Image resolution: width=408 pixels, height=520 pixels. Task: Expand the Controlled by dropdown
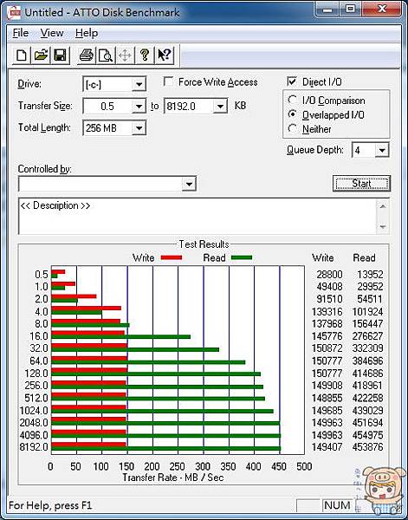click(x=189, y=184)
